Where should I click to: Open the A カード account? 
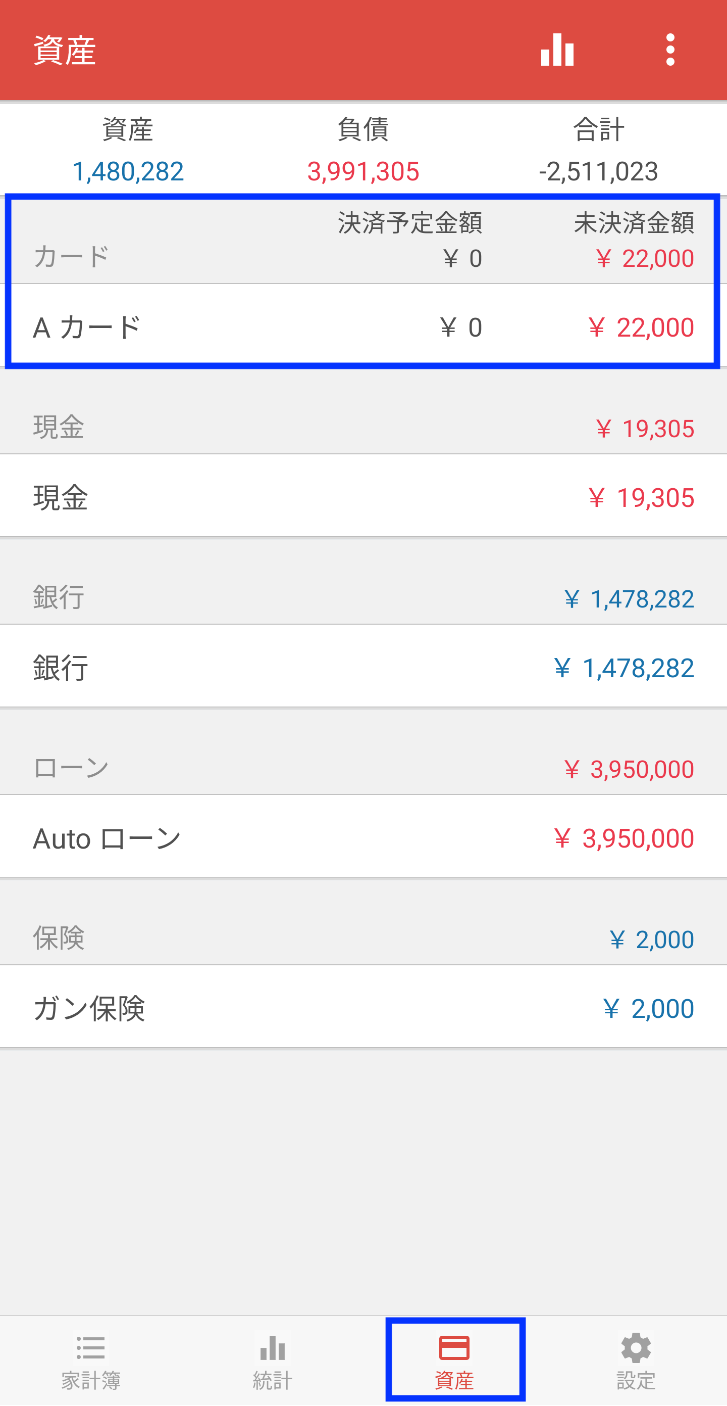coord(363,327)
